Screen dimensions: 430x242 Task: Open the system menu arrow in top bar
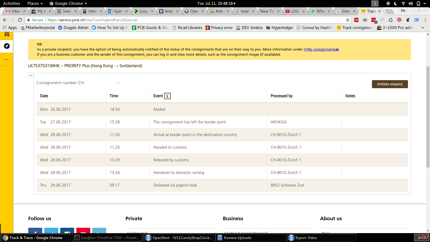[x=425, y=3]
